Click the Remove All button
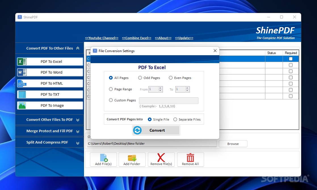 190,159
